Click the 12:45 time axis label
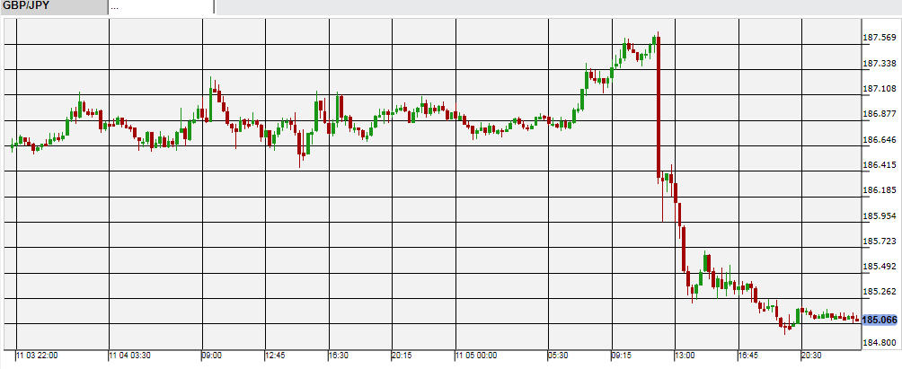Image resolution: width=902 pixels, height=369 pixels. (x=276, y=356)
